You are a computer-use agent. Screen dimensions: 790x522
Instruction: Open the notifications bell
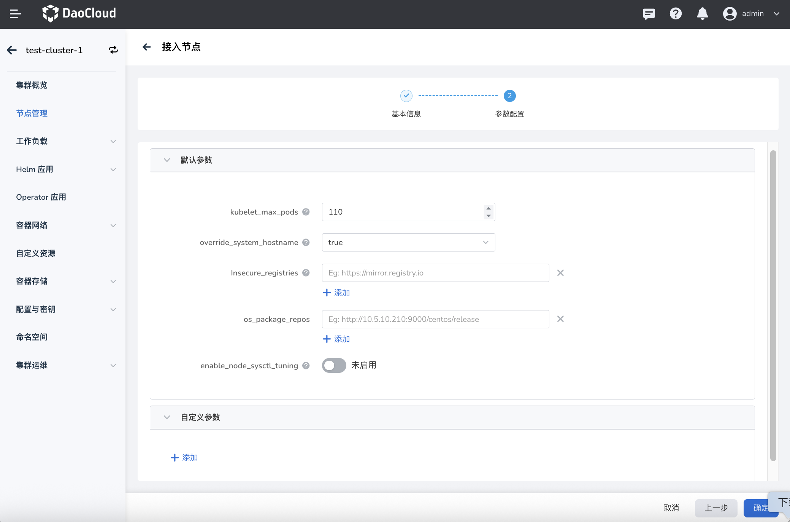click(702, 14)
